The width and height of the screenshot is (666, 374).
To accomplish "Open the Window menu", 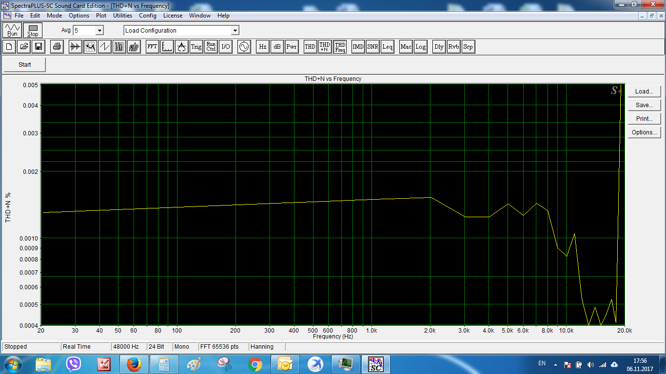I will (200, 16).
